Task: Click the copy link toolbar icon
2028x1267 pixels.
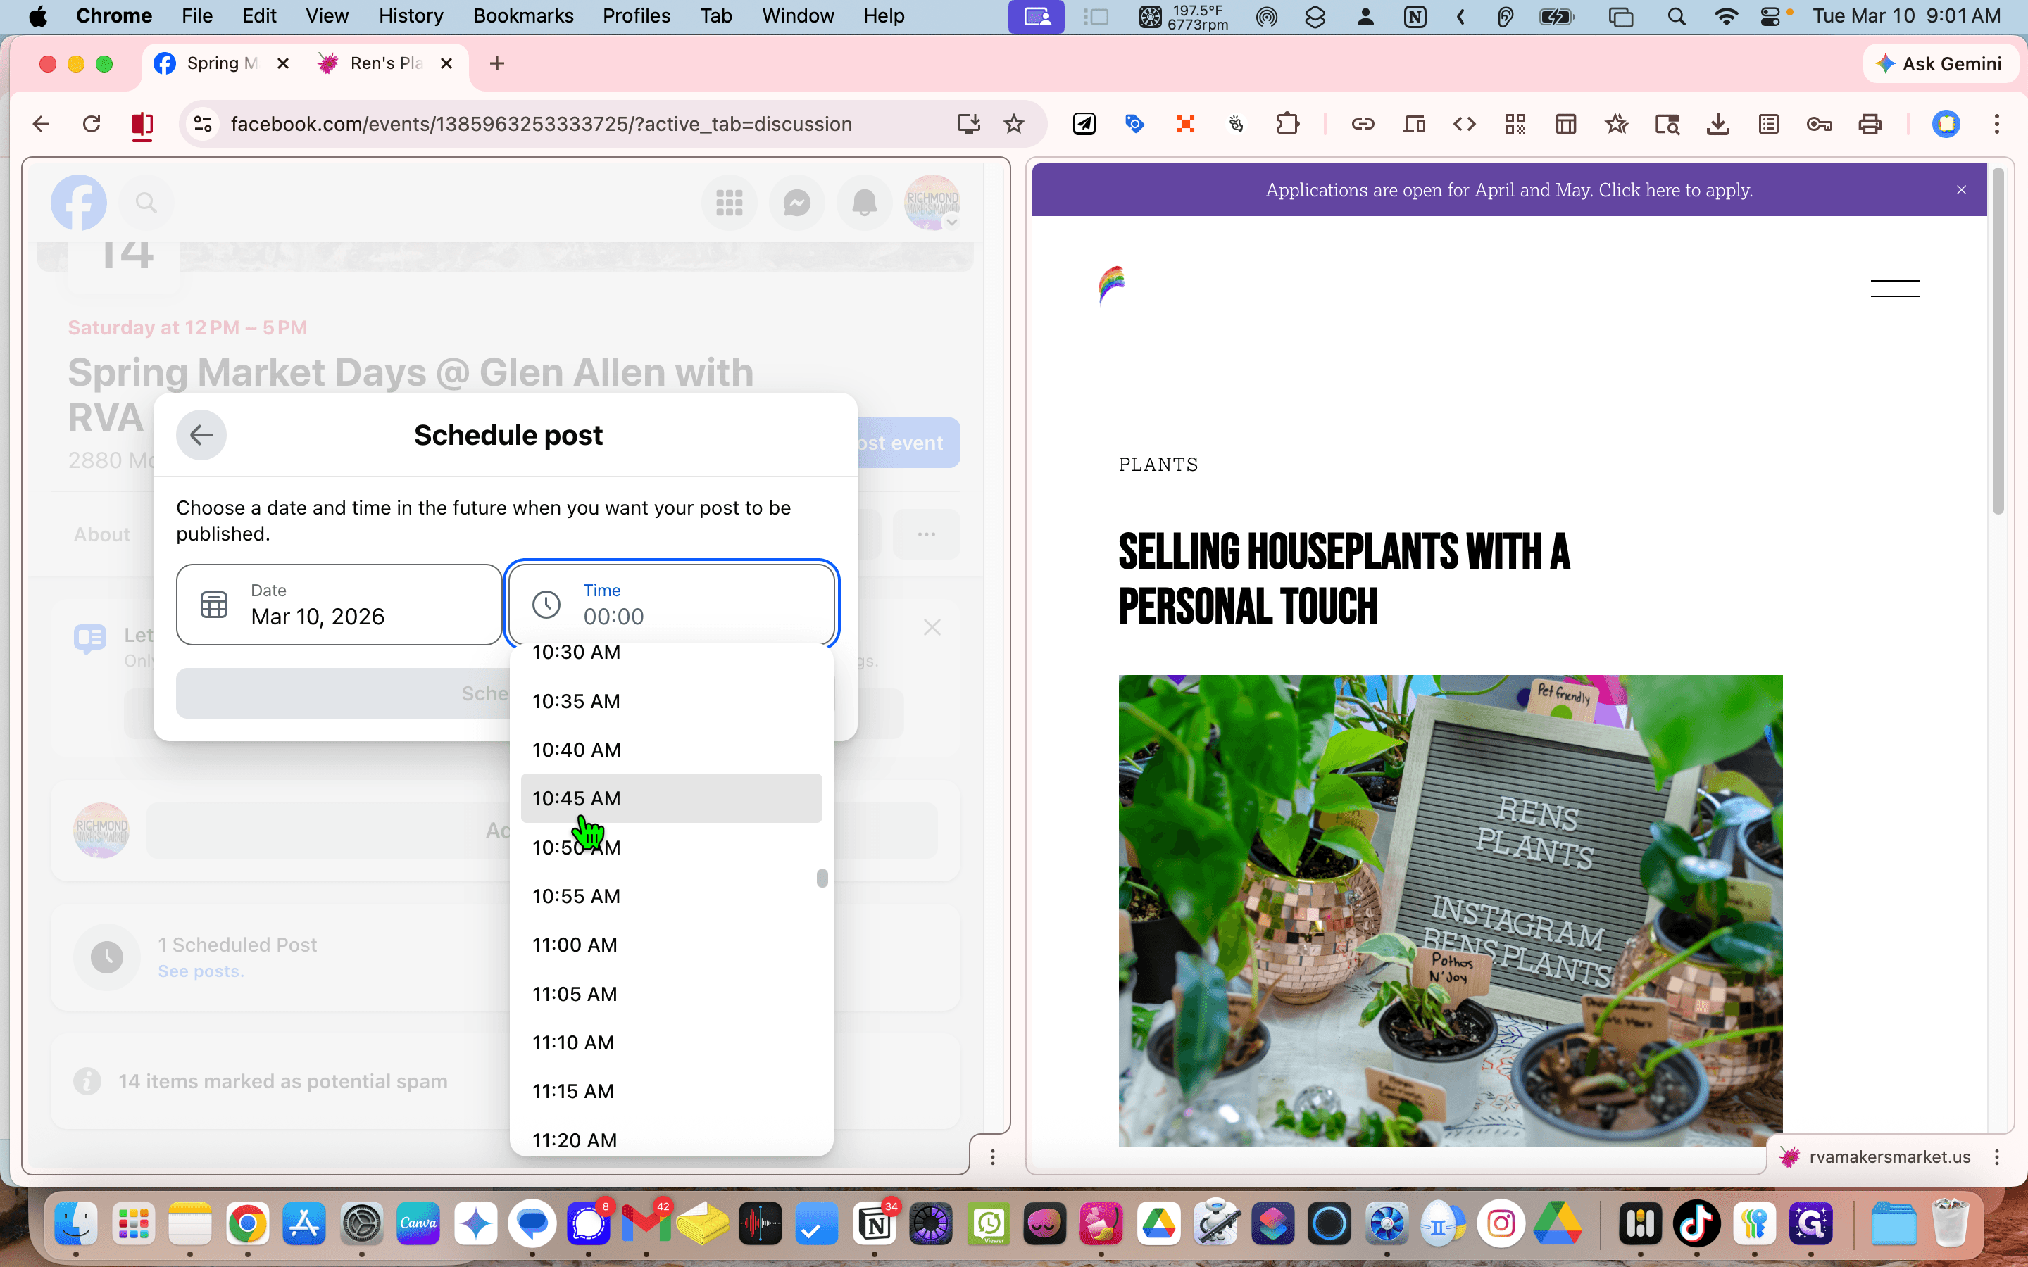Action: 1363,124
